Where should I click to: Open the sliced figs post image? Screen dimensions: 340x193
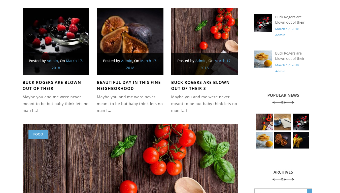tap(130, 41)
